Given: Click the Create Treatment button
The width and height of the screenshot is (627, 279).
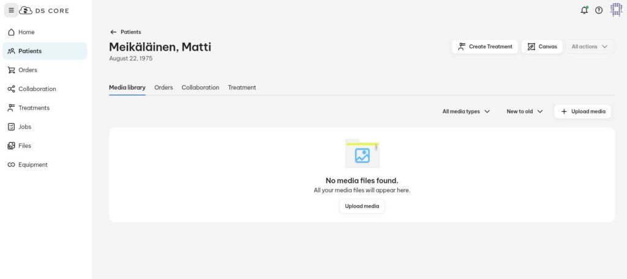Looking at the screenshot, I should coord(485,47).
